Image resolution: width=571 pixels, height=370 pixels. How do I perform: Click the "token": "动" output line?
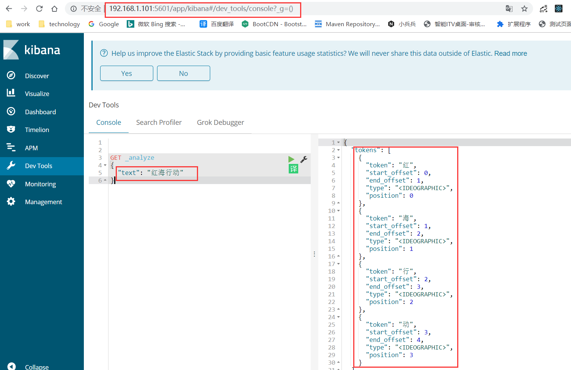391,324
